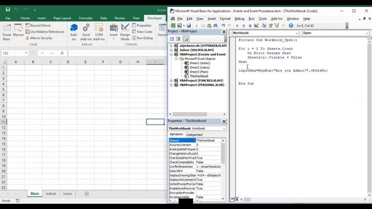Click View Code in Controls group

pos(142,31)
